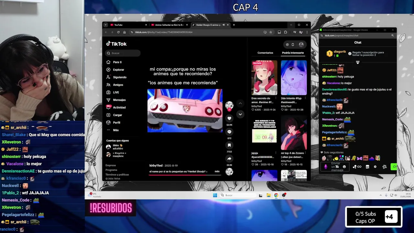This screenshot has width=414, height=233.
Task: Switch to the 'Anime: Seihantai na Kimi' tab
Action: point(169,25)
